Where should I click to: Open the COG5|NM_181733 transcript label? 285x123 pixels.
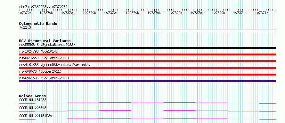33,100
